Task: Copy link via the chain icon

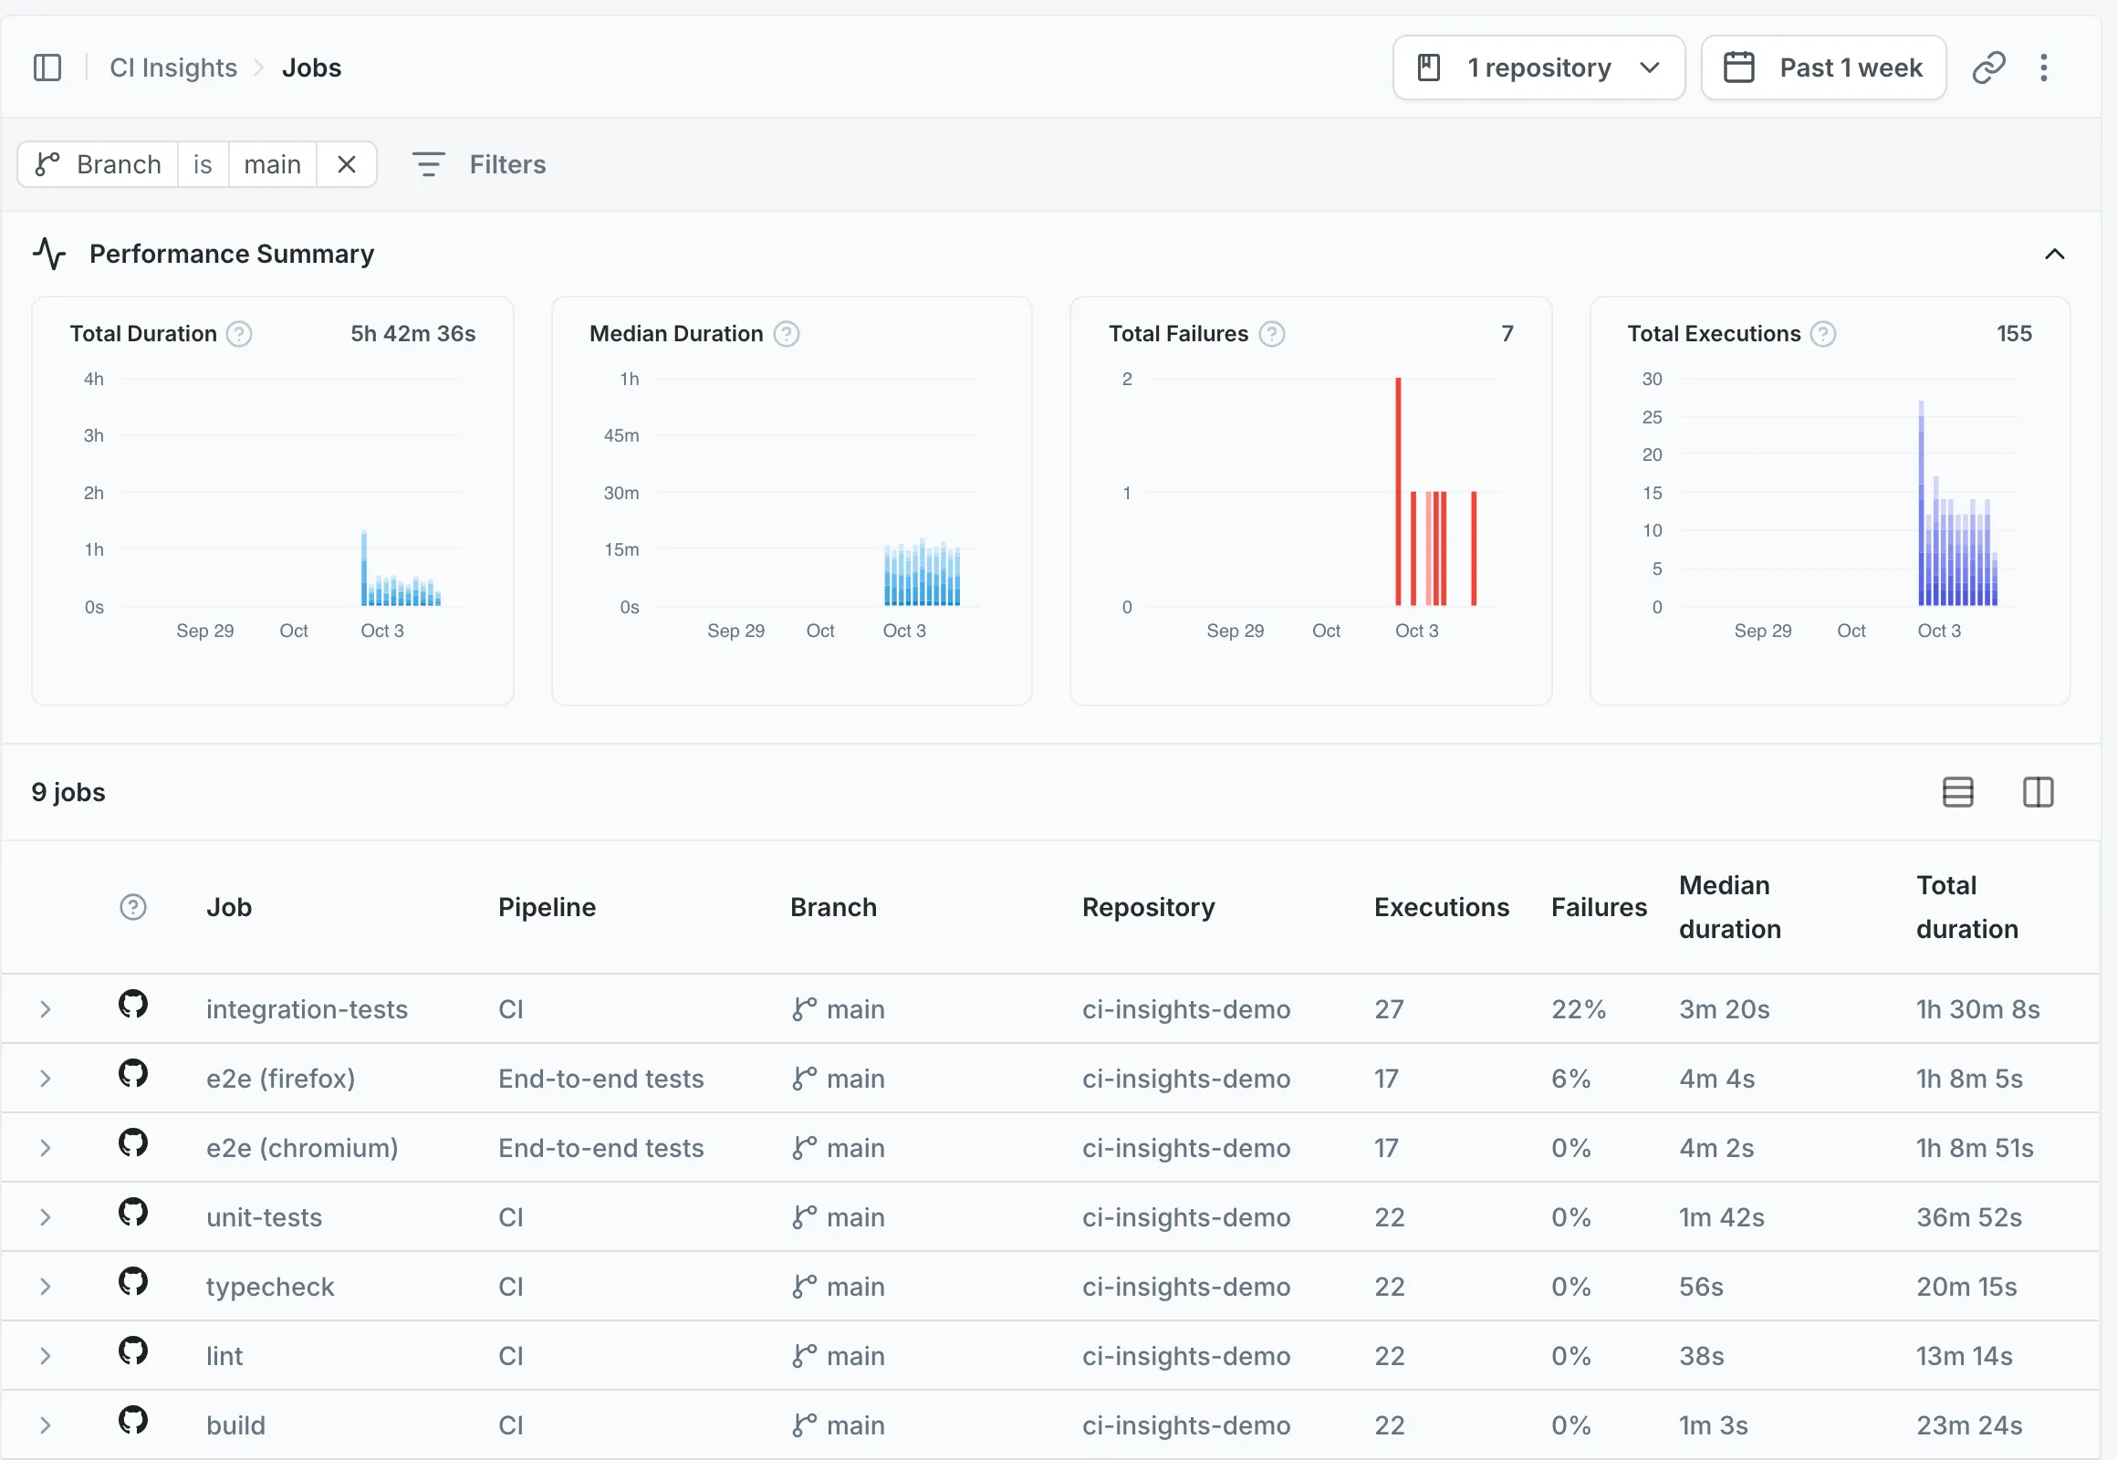Action: click(1988, 68)
